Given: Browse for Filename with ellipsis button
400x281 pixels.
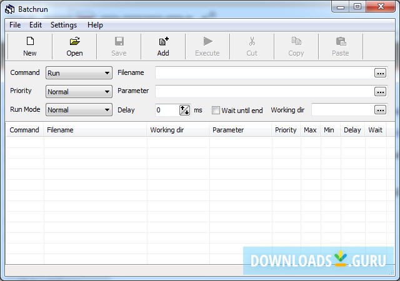Looking at the screenshot, I should (x=380, y=73).
